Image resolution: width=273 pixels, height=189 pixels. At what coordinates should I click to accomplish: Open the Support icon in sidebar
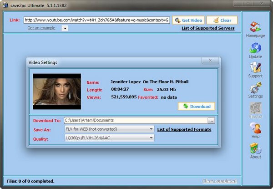pyautogui.click(x=255, y=68)
